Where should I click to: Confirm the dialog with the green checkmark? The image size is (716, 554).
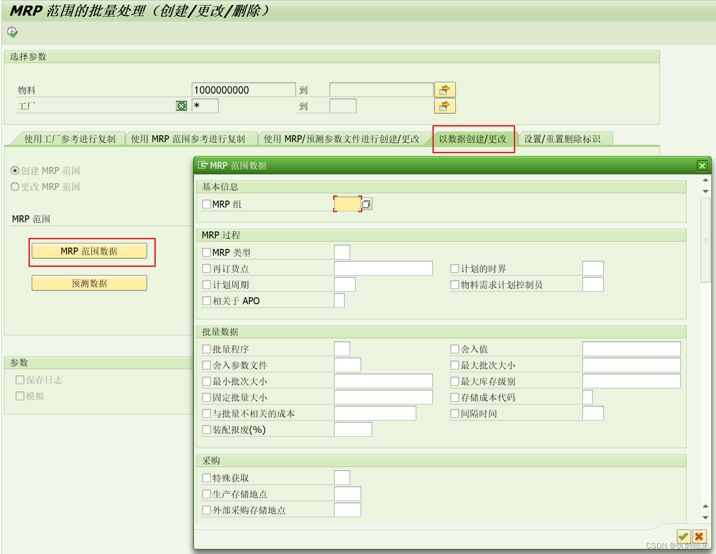click(683, 537)
